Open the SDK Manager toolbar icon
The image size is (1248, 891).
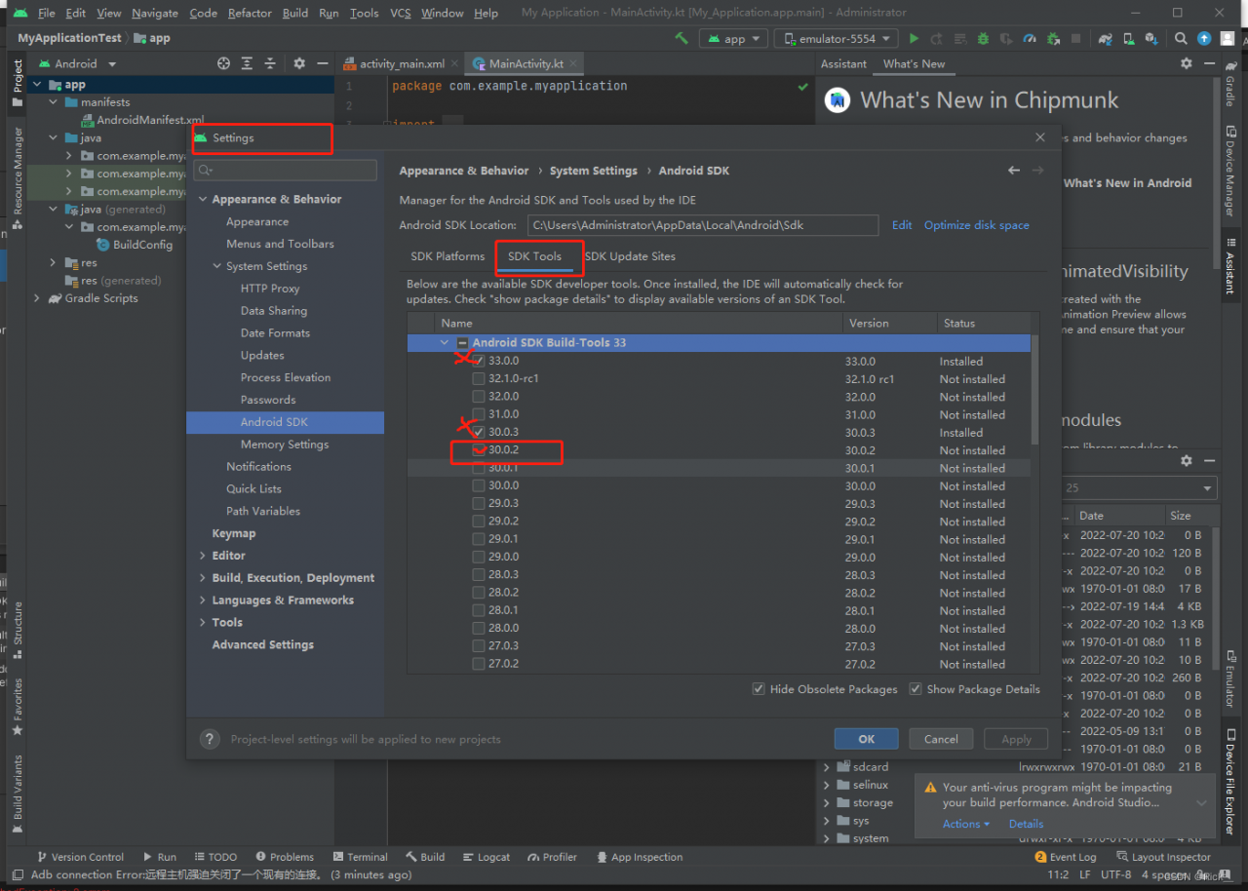(x=1151, y=38)
